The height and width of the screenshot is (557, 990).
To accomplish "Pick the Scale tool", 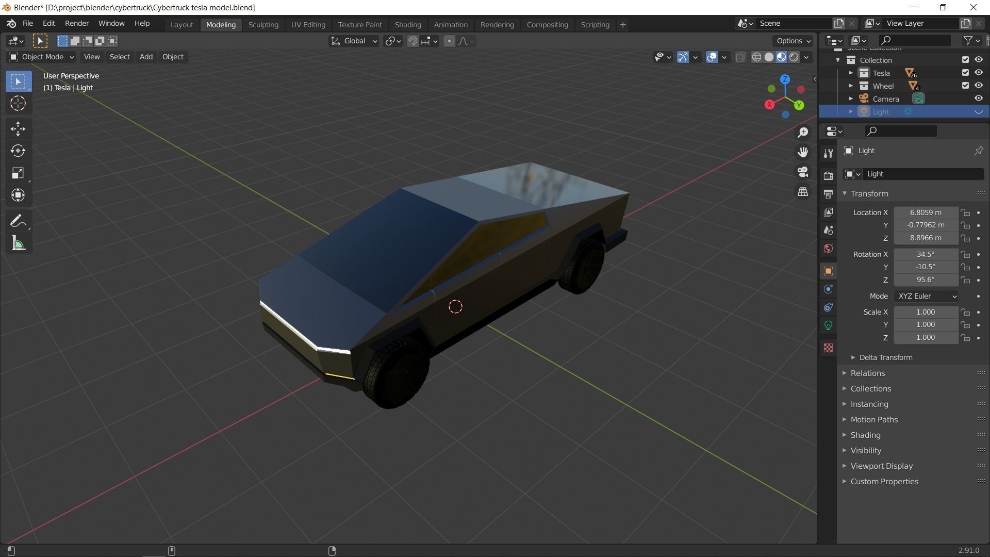I will 18,173.
